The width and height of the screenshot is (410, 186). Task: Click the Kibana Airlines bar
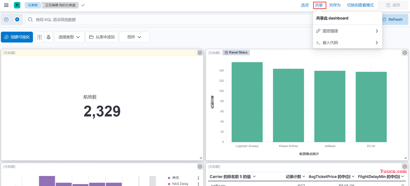click(x=288, y=105)
